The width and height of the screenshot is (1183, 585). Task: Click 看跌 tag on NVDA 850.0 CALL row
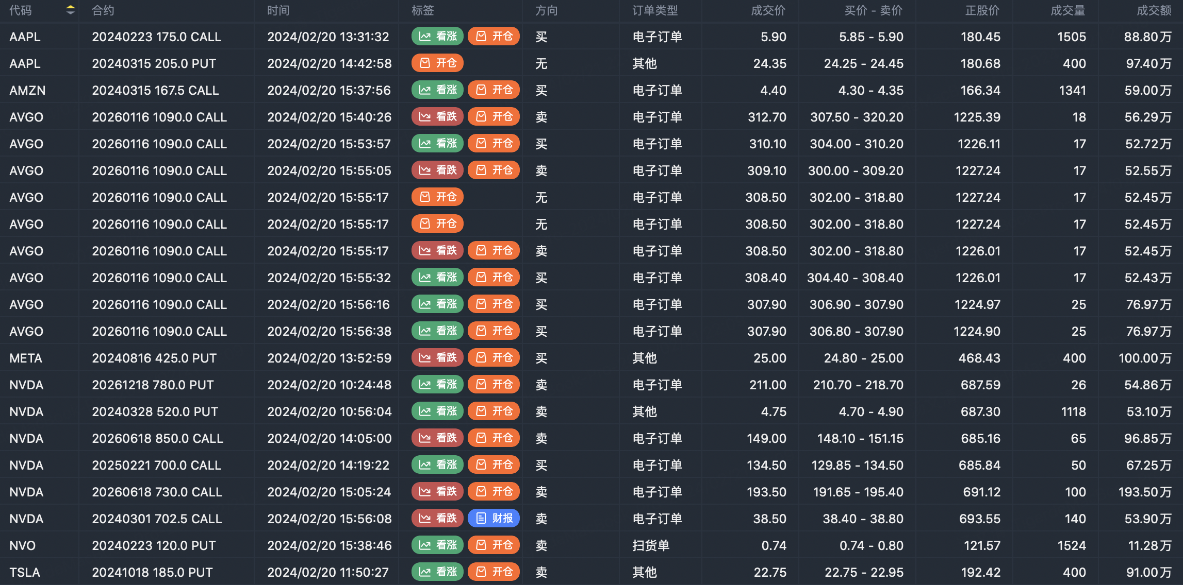[x=437, y=438]
